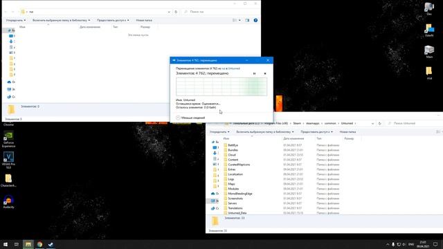Image resolution: width=443 pixels, height=249 pixels.
Task: Toggle preview pane icon in top window
Action: [247, 20]
